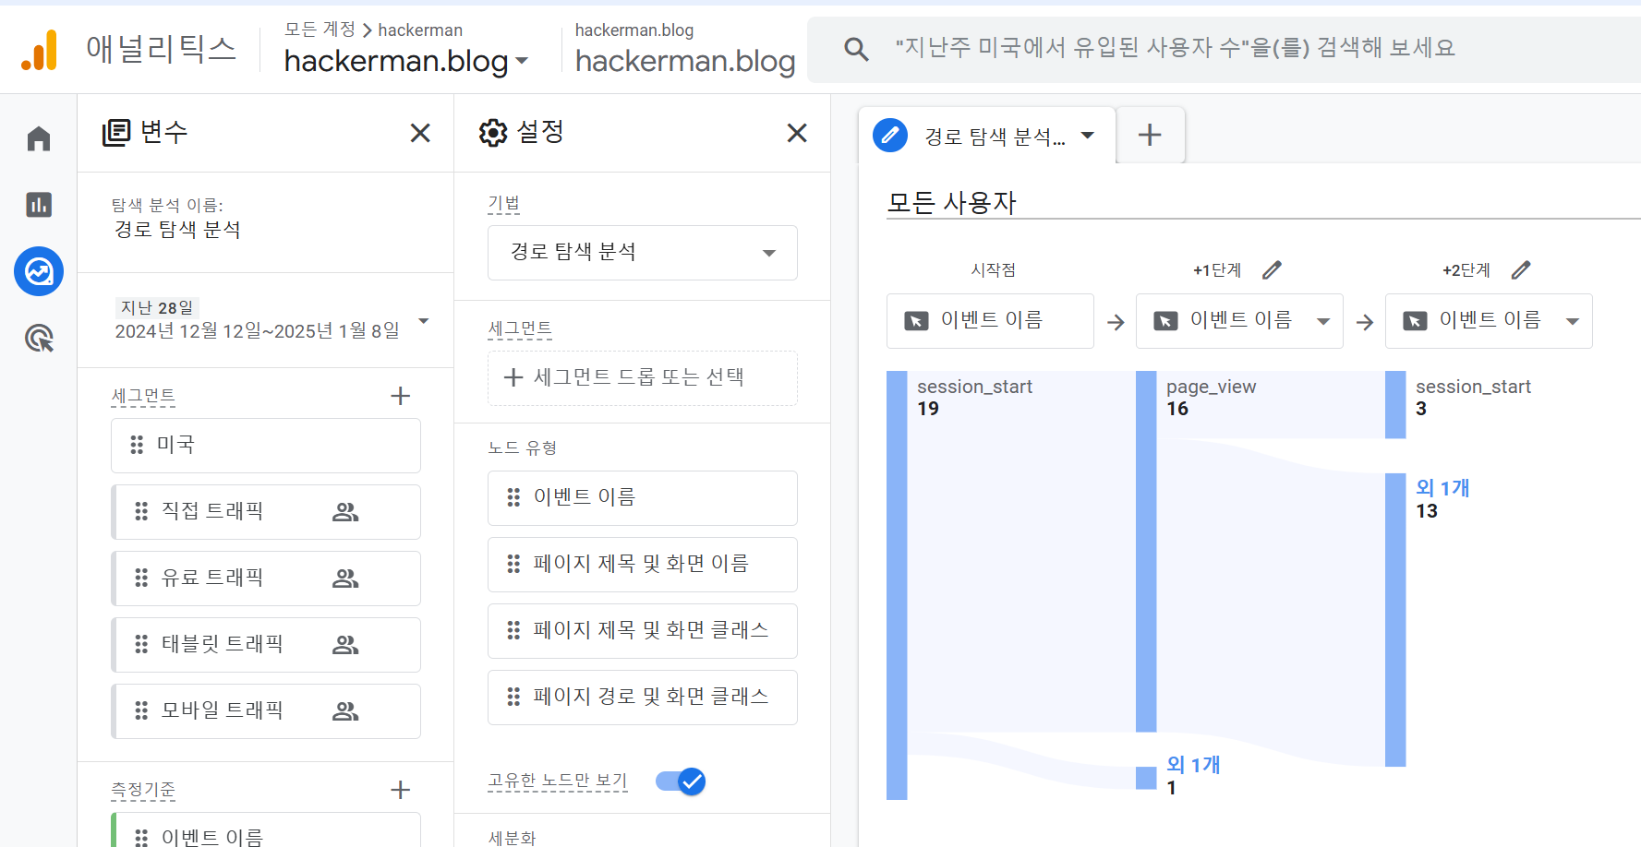The image size is (1641, 847).
Task: Click the 노드 유형 section label
Action: 523,448
